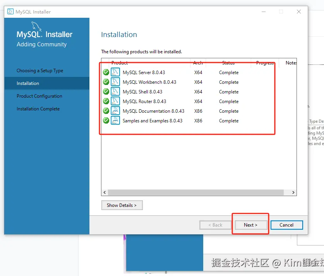Select the MySQL Workbench 8.0.43 row text
The width and height of the screenshot is (324, 276).
click(x=149, y=82)
